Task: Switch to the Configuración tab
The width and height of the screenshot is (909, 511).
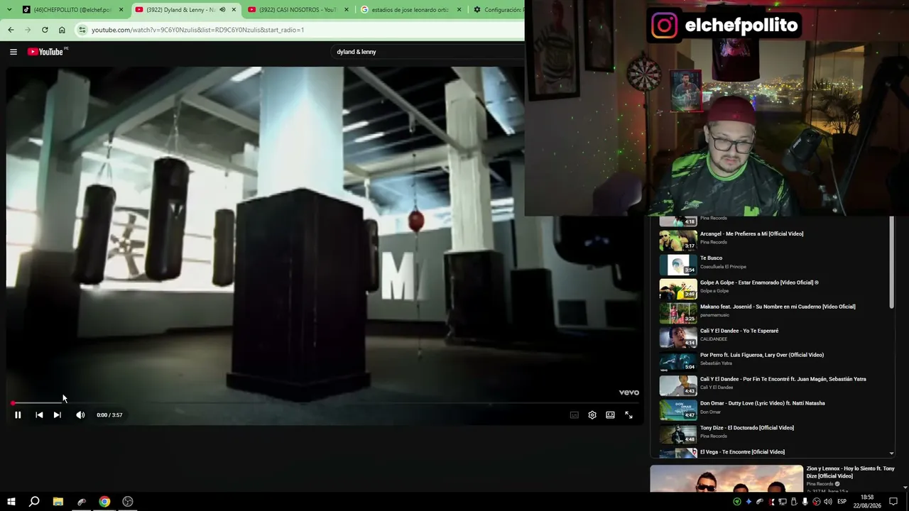Action: pos(497,10)
